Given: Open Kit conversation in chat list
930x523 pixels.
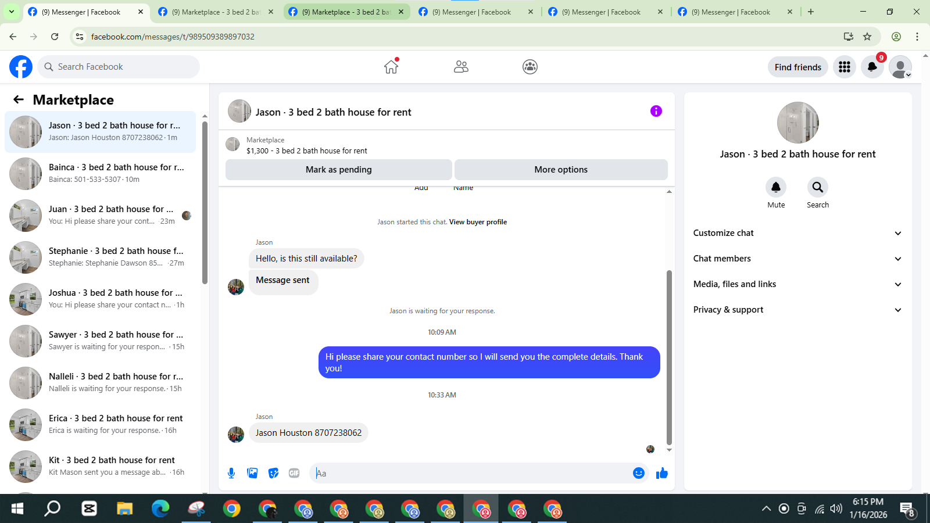Looking at the screenshot, I should pyautogui.click(x=101, y=467).
